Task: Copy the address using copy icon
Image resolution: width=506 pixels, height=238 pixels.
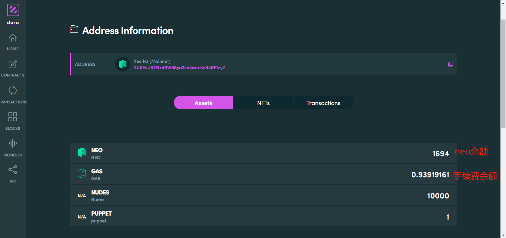Action: click(x=451, y=64)
